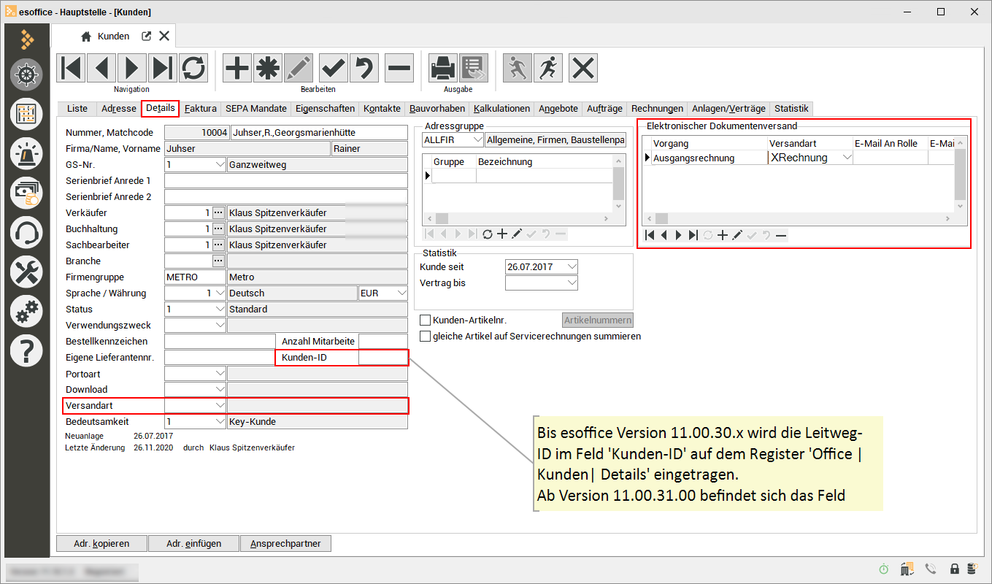
Task: Click the pencil edit record icon
Action: pos(298,68)
